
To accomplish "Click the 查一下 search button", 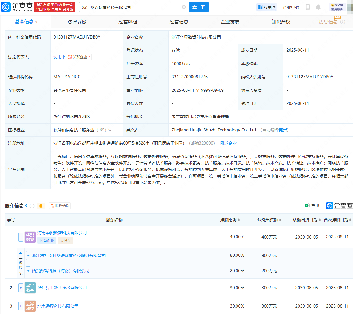I will click(199, 7).
